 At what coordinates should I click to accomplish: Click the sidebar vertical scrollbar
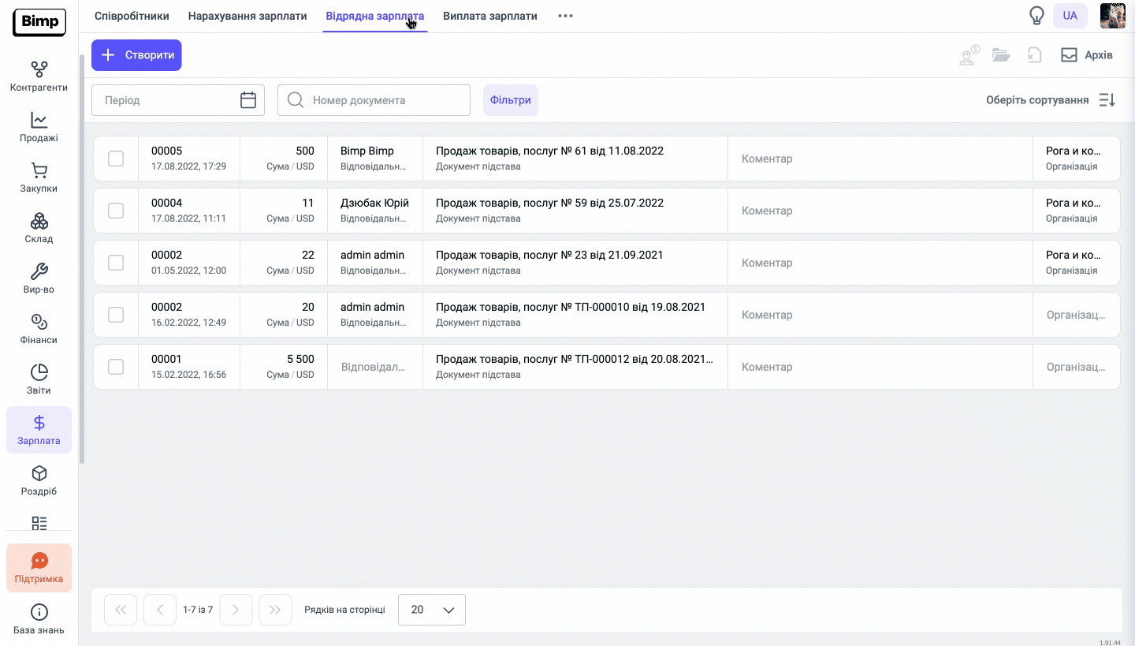coord(82,260)
